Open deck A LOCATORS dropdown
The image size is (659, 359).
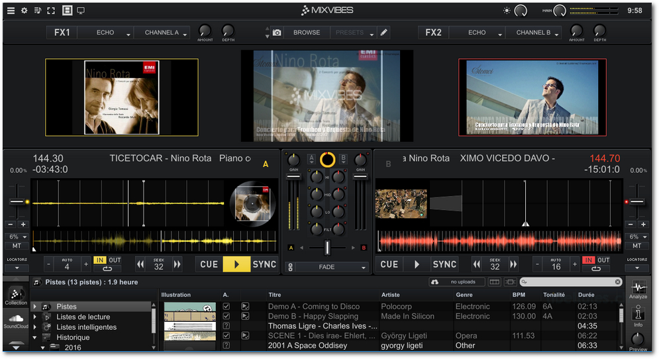point(17,268)
